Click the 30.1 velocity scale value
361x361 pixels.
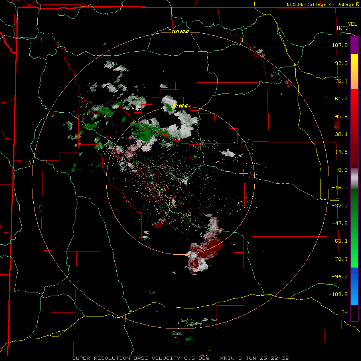point(341,134)
